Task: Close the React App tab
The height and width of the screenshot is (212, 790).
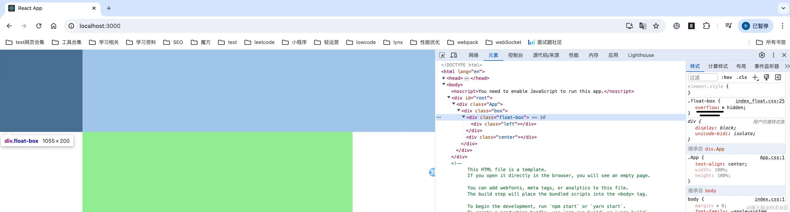Action: (94, 8)
